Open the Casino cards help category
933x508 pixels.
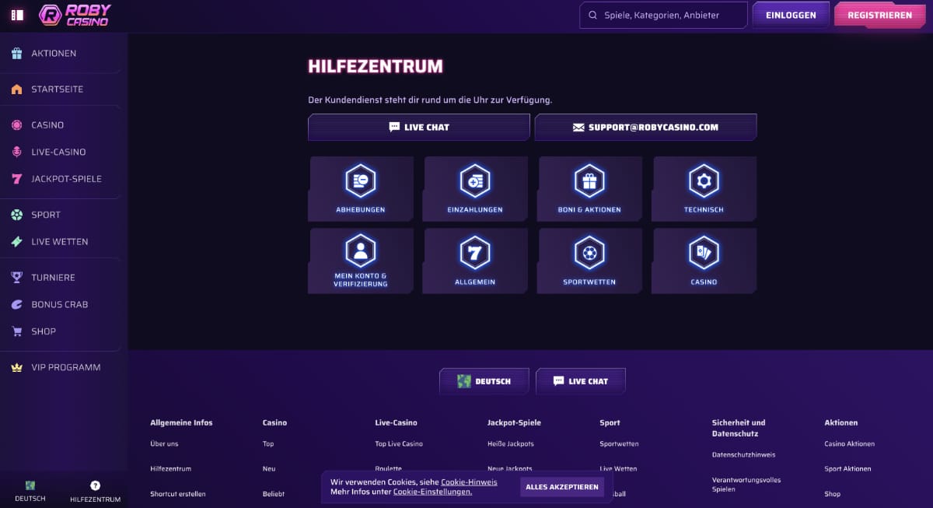point(704,261)
